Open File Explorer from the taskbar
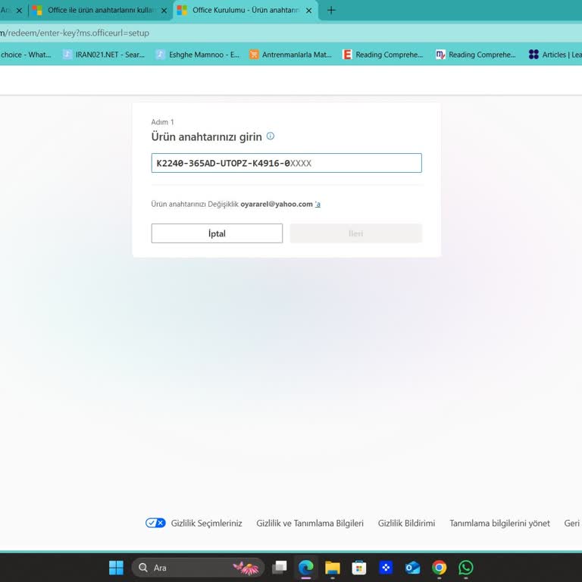The height and width of the screenshot is (582, 582). (x=333, y=568)
